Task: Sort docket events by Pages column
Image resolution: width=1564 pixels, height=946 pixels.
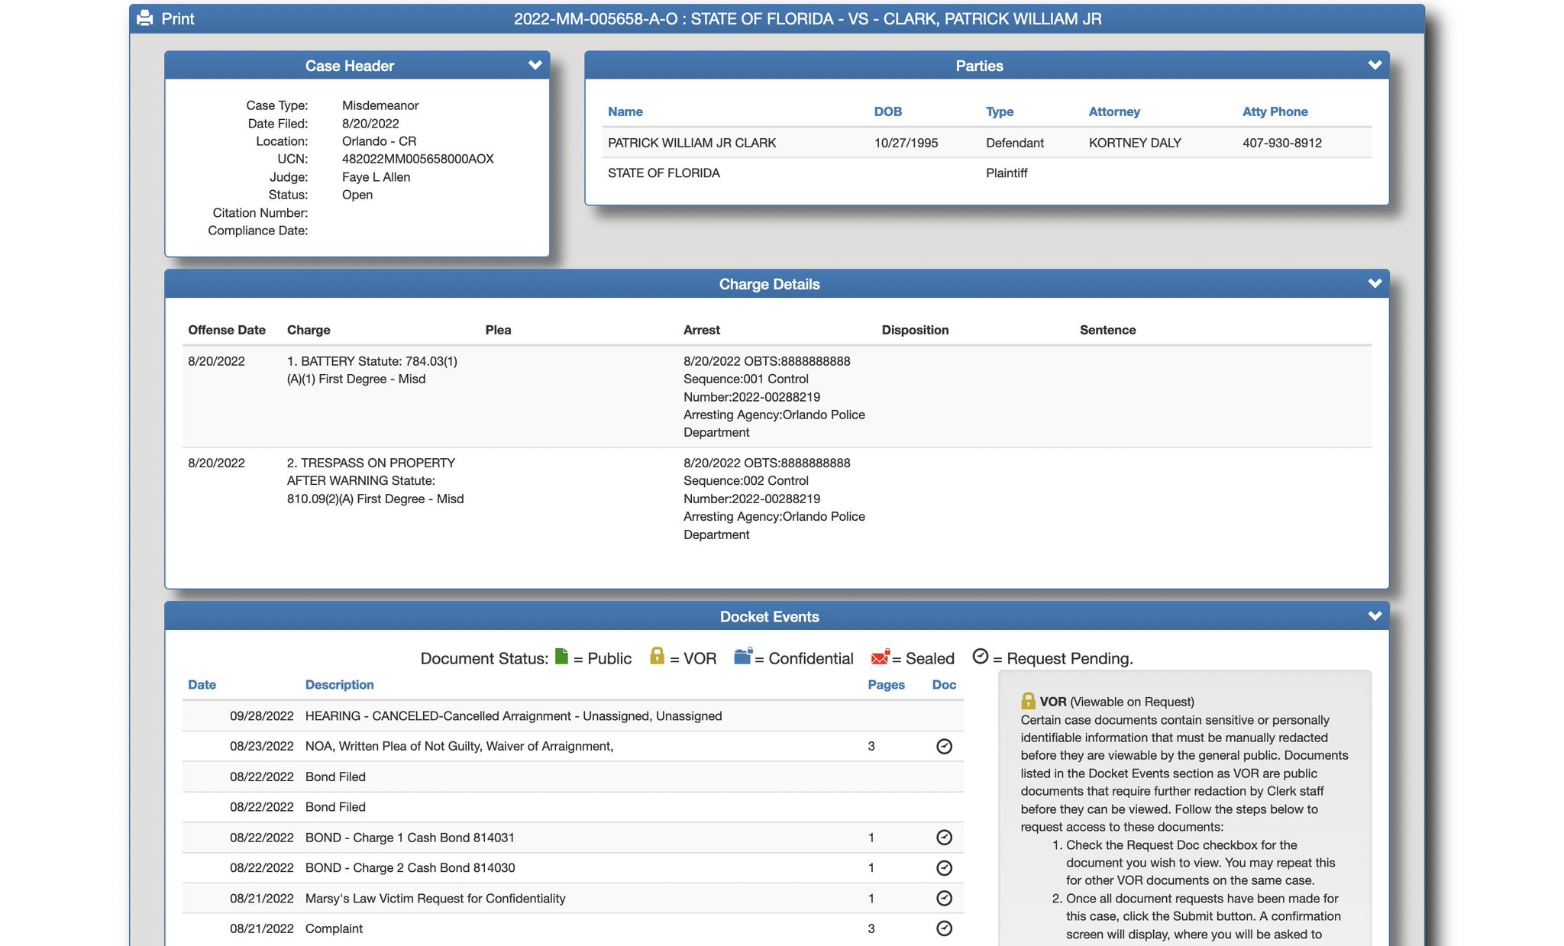Action: coord(886,685)
